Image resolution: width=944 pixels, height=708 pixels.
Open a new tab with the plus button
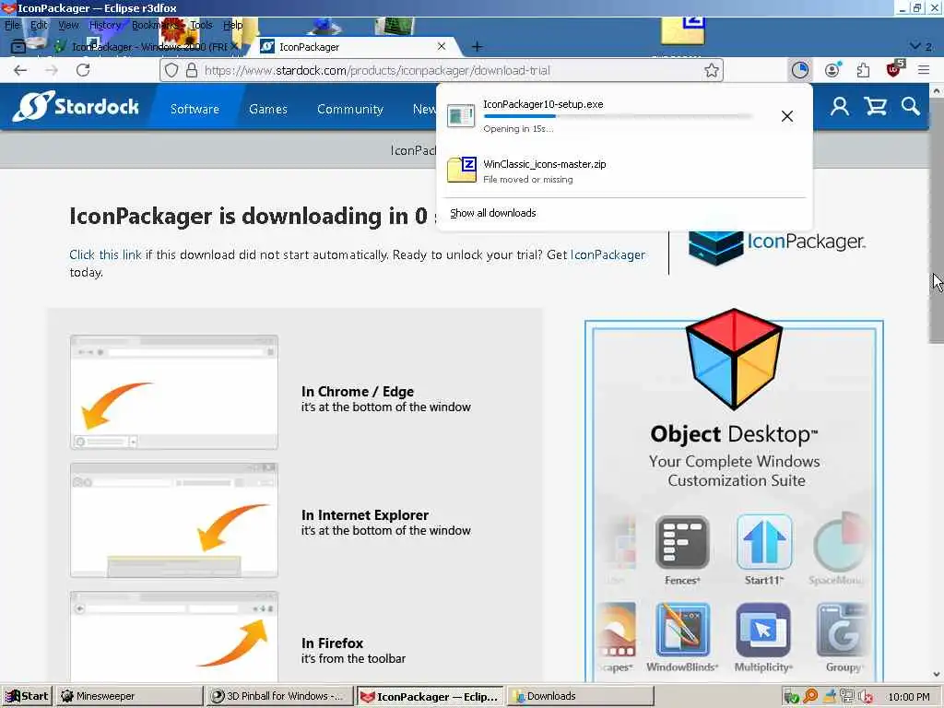[x=477, y=46]
